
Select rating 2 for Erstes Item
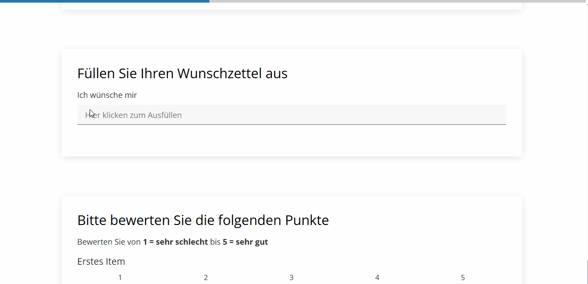pos(205,277)
